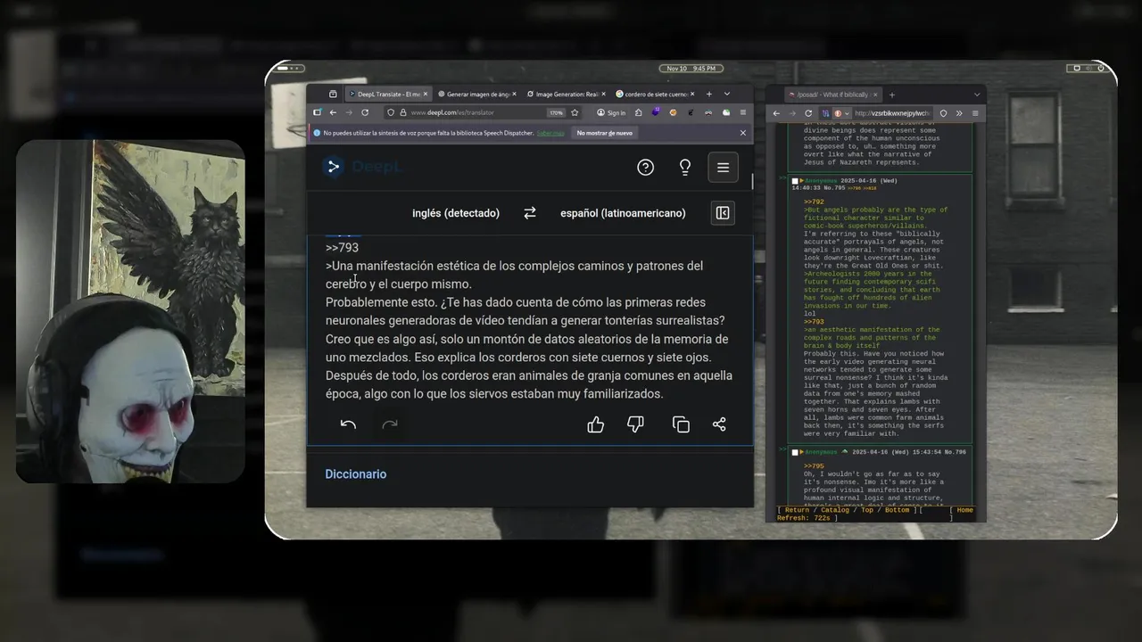Switch to the 'Image Generation: Reali' tab
Image resolution: width=1142 pixels, height=642 pixels.
(565, 94)
